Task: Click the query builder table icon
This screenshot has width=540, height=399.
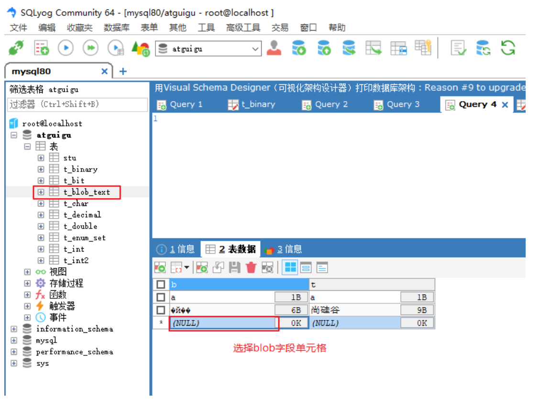Action: pos(398,48)
